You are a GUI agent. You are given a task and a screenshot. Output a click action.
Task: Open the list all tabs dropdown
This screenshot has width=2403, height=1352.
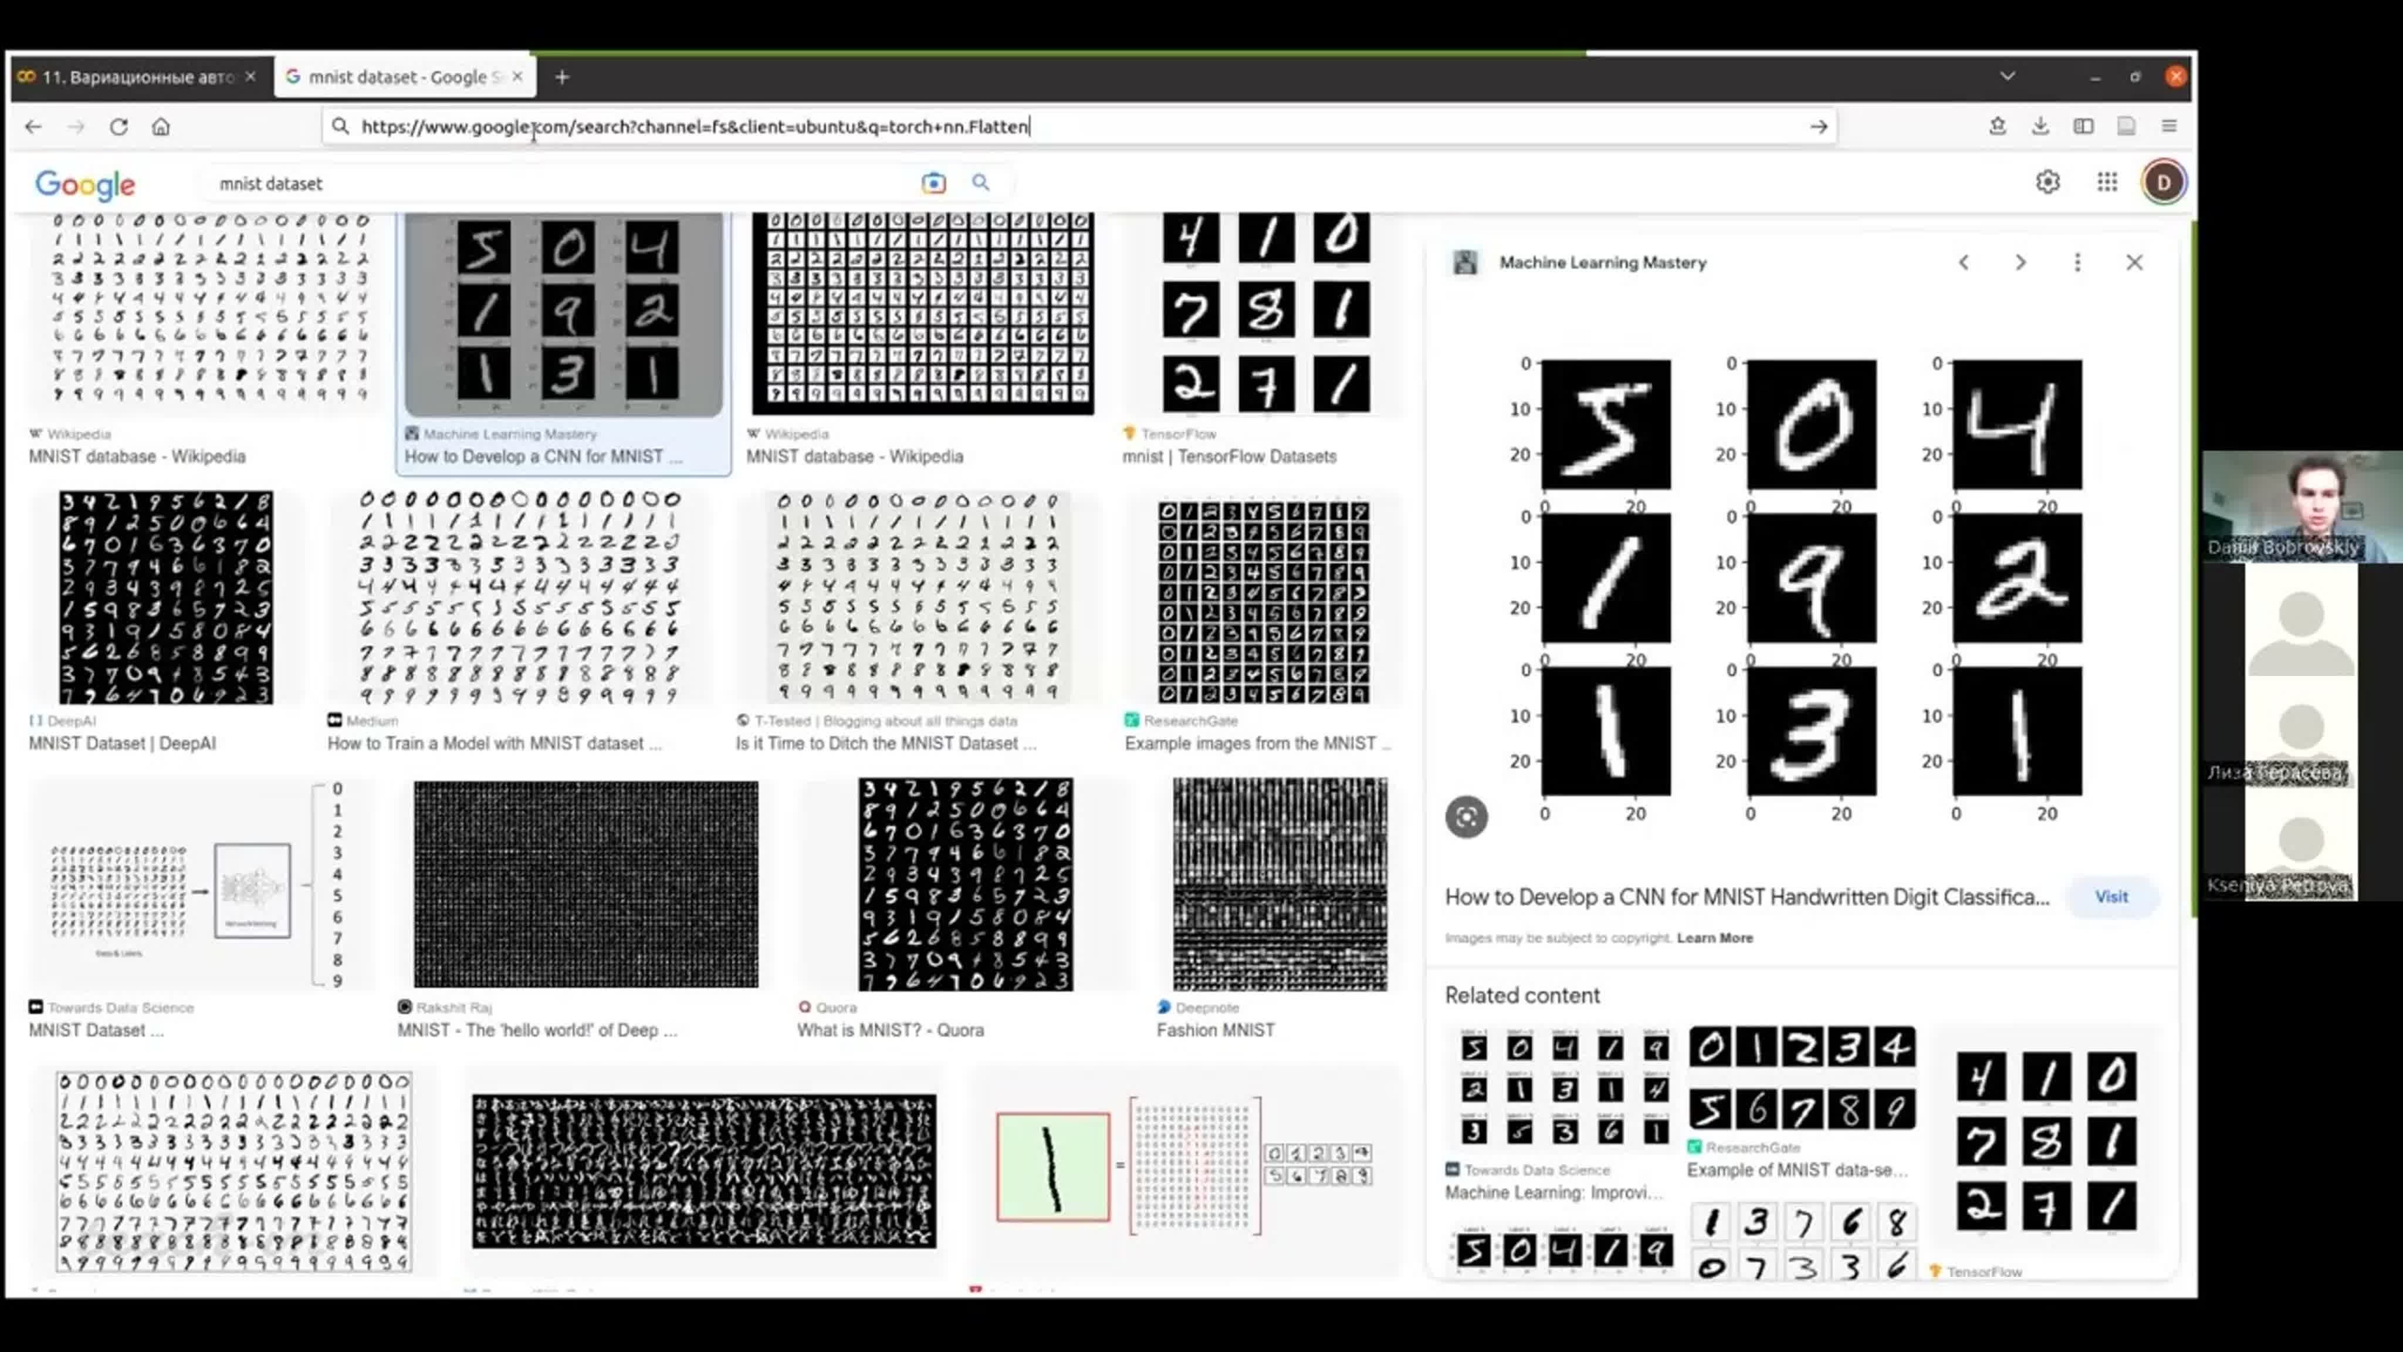click(x=2008, y=76)
